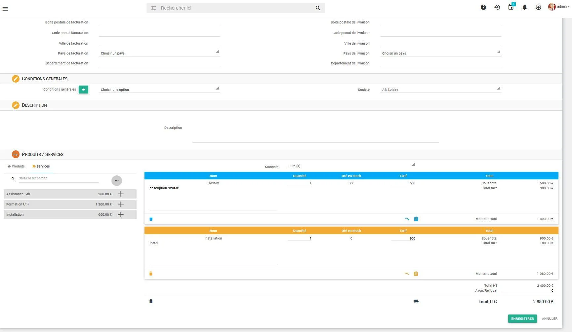572x332 pixels.
Task: Click Code postal de livraison field
Action: tap(441, 33)
